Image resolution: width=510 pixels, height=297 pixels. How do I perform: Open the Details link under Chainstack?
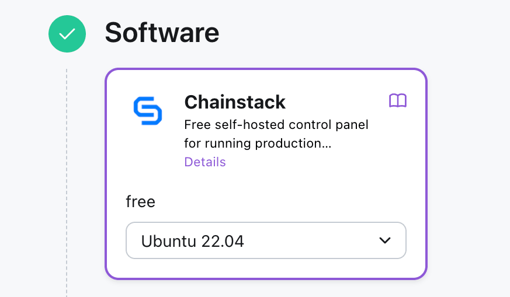coord(204,162)
